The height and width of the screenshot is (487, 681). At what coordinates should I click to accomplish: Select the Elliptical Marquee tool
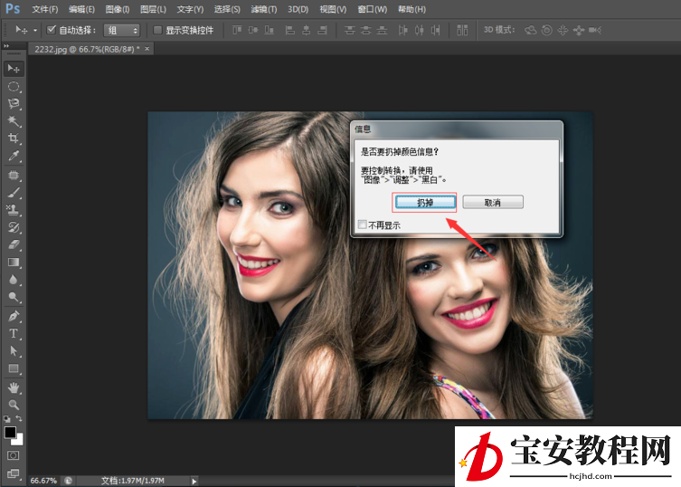pyautogui.click(x=14, y=87)
